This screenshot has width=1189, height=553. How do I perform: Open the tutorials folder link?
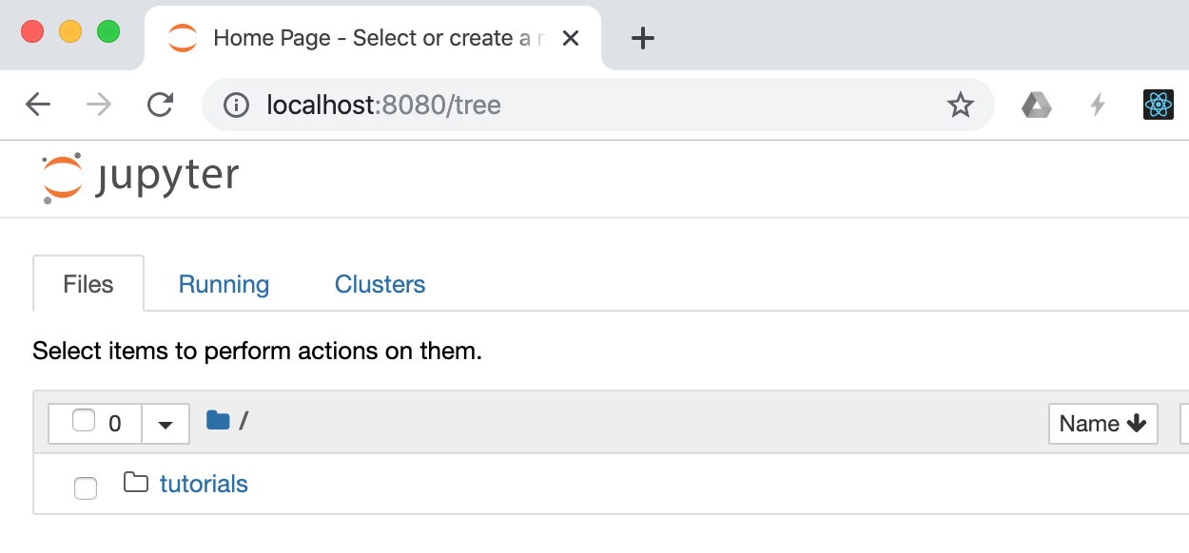tap(203, 484)
